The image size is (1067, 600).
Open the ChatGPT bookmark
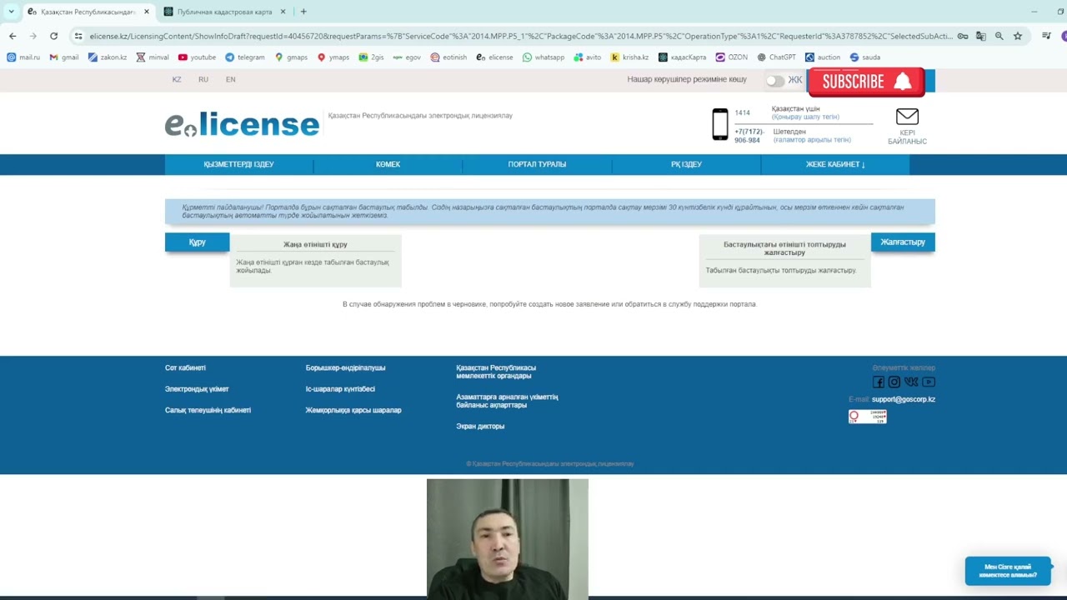(776, 57)
